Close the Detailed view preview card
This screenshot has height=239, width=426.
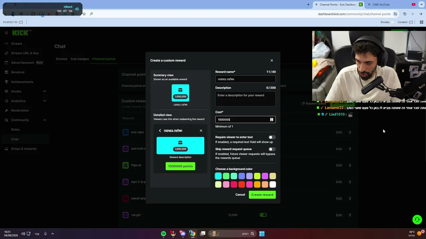(201, 131)
